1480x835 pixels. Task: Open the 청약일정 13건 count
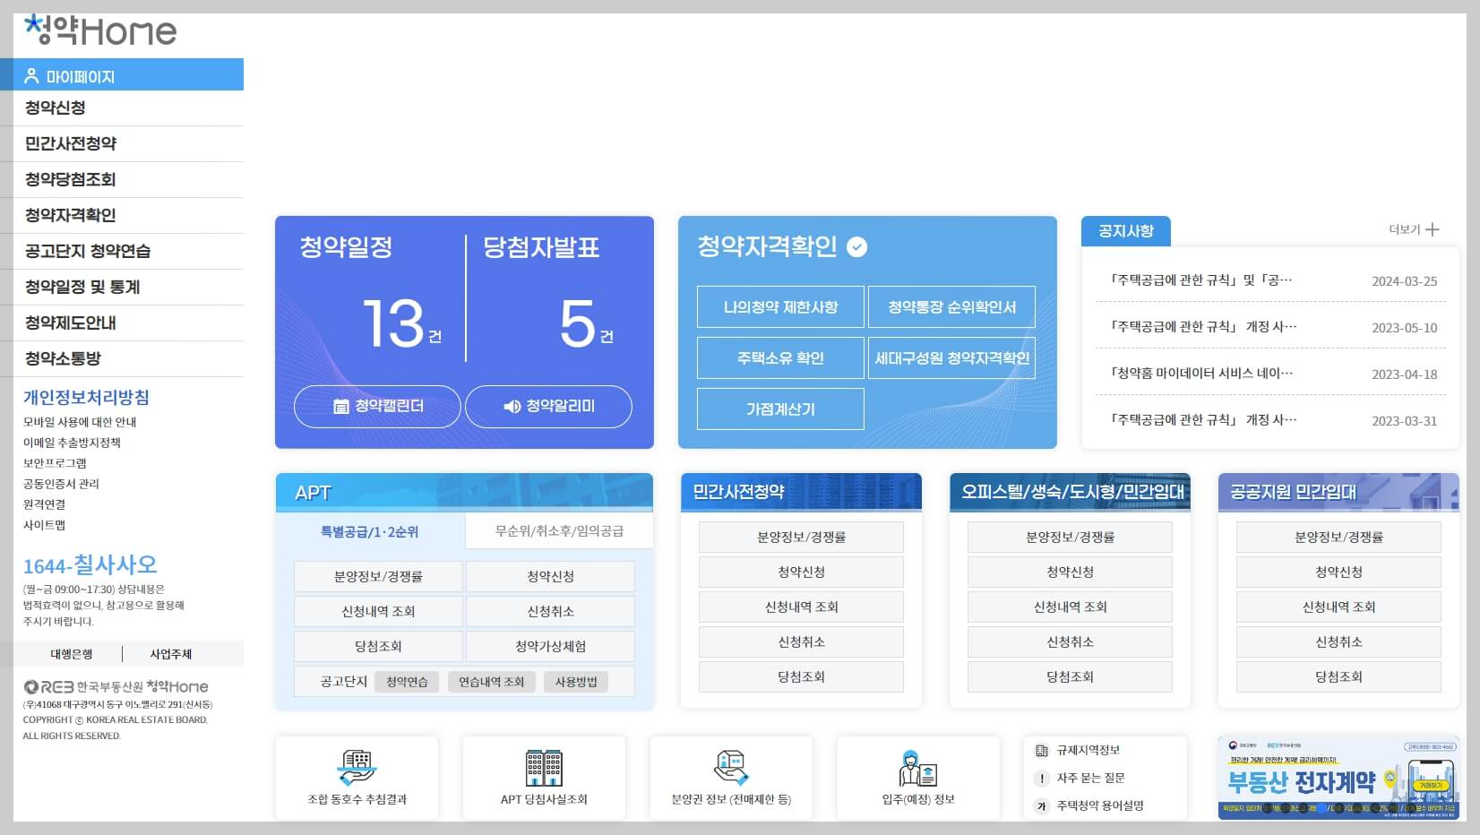401,323
